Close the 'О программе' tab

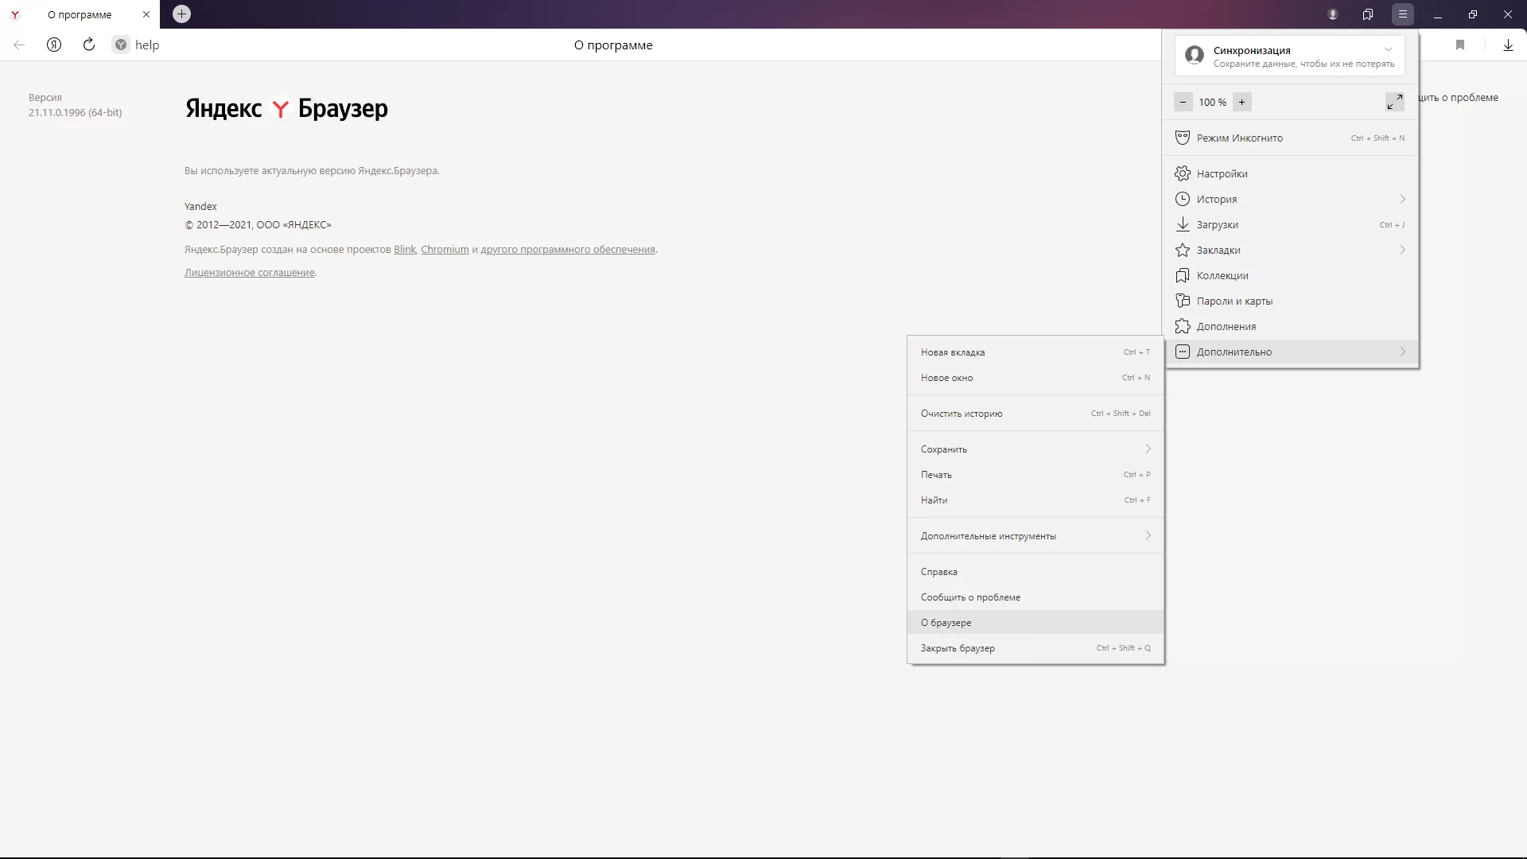[x=146, y=14]
